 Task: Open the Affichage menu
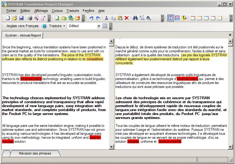coord(41,11)
